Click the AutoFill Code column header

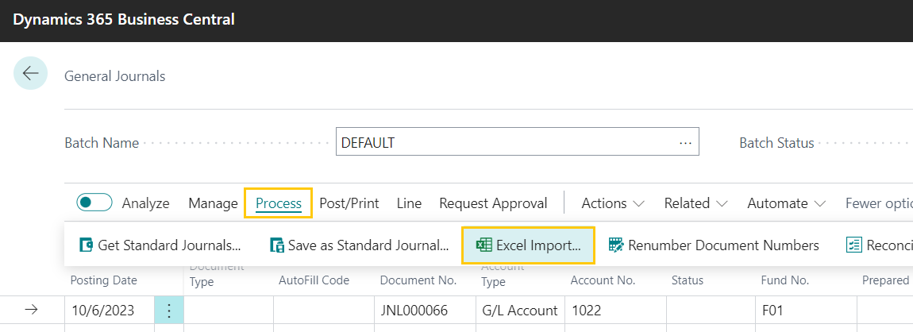coord(314,280)
